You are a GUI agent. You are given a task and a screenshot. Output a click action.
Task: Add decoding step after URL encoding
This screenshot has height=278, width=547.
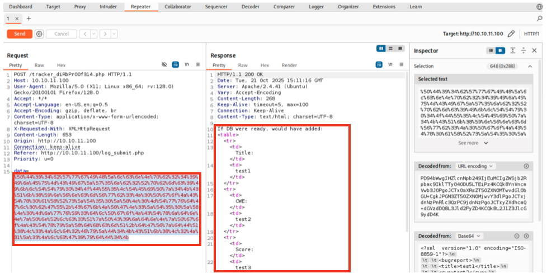click(x=526, y=166)
